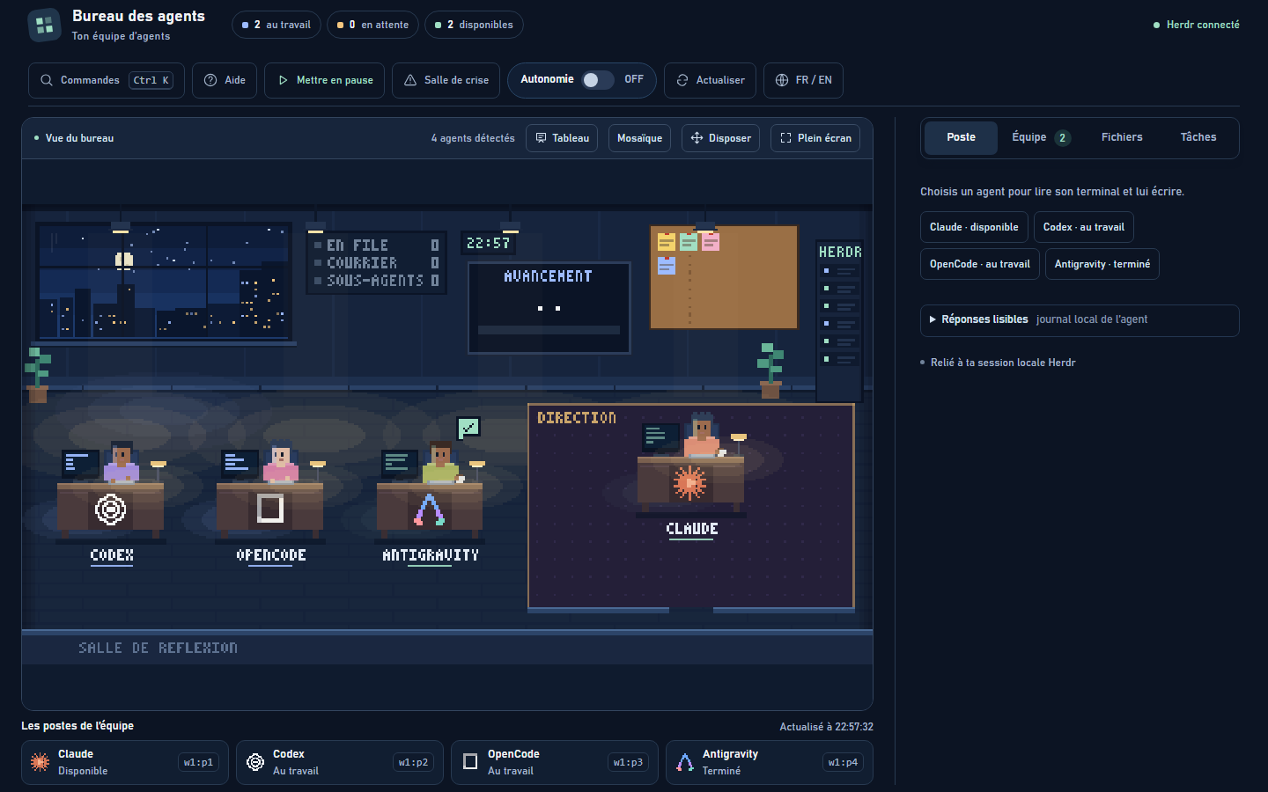The image size is (1268, 792).
Task: Click the Antigravity icon in team card
Action: [685, 762]
